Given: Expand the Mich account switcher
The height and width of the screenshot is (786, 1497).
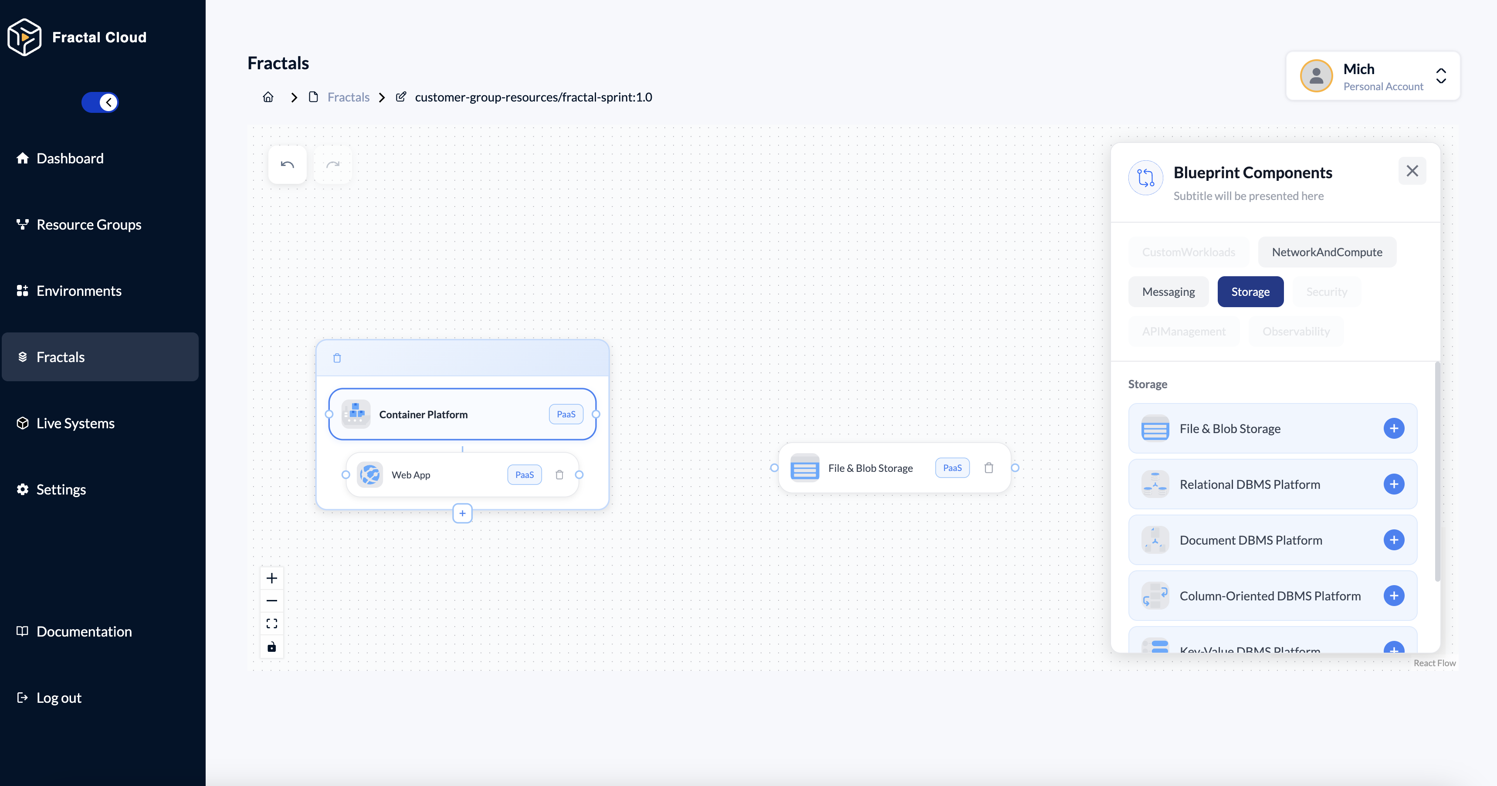Looking at the screenshot, I should click(x=1441, y=75).
